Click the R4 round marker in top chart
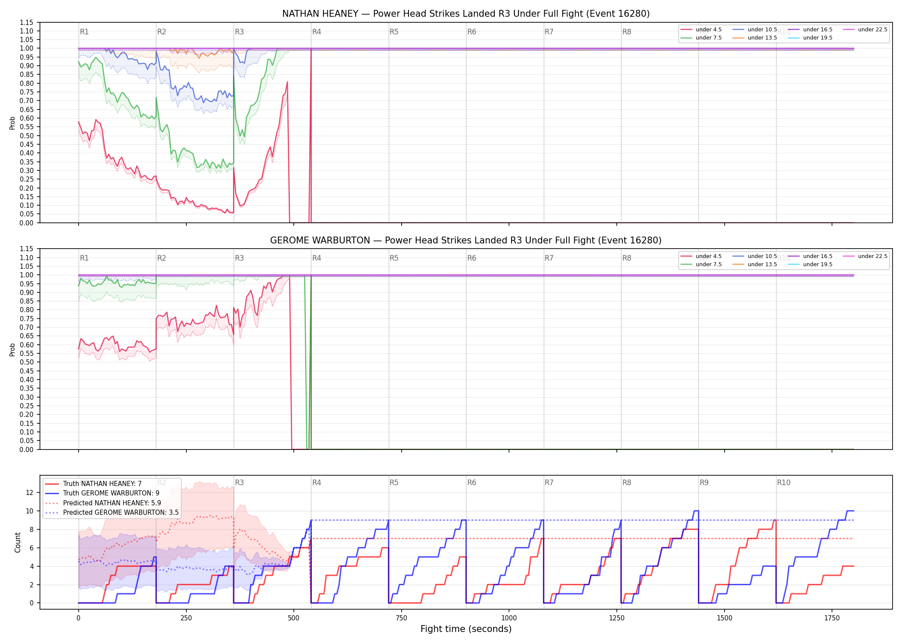The image size is (902, 644). [317, 32]
